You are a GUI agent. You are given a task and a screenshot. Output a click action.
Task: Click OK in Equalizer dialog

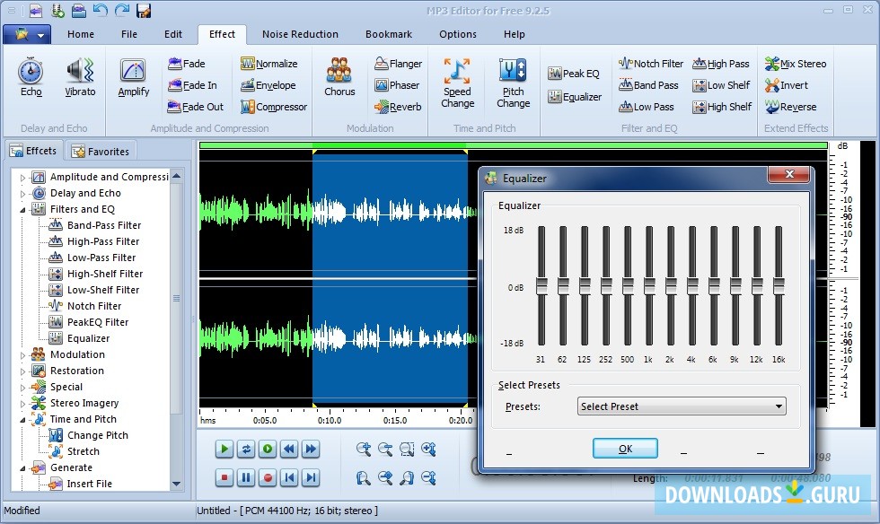(625, 449)
